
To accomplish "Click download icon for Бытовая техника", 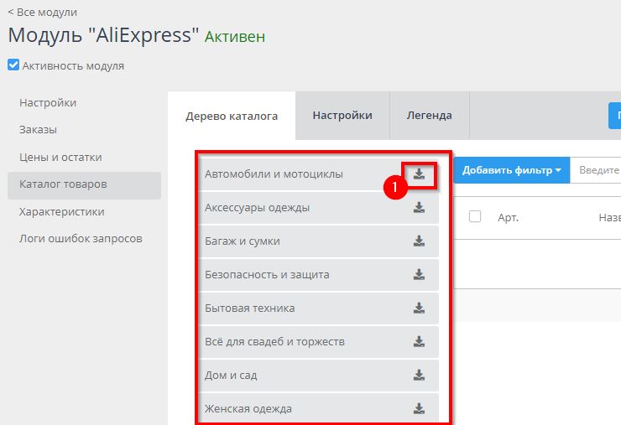I will tap(419, 308).
